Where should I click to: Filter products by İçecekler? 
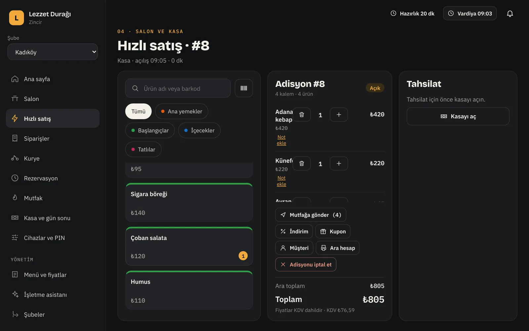click(x=199, y=130)
